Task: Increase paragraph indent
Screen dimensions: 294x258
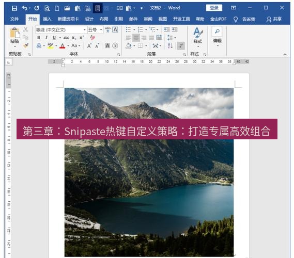Action: pyautogui.click(x=174, y=29)
